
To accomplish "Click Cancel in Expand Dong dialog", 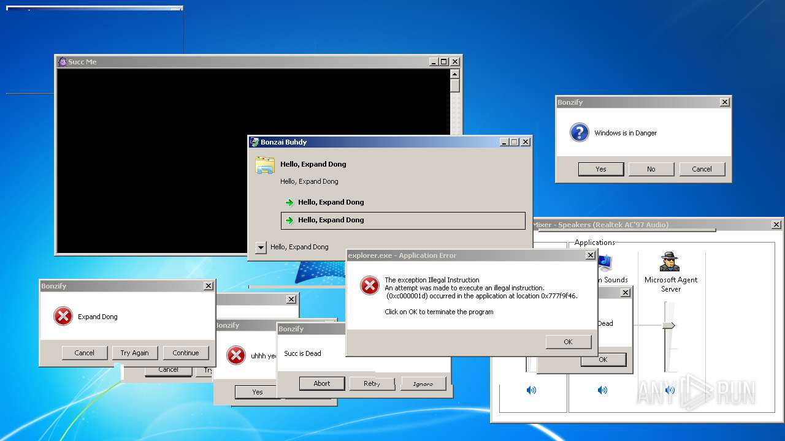I will [85, 353].
